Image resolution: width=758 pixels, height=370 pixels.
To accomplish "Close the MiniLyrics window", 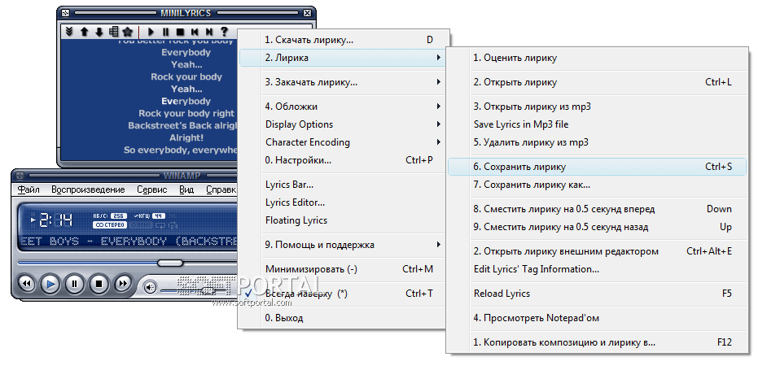I will click(x=308, y=13).
